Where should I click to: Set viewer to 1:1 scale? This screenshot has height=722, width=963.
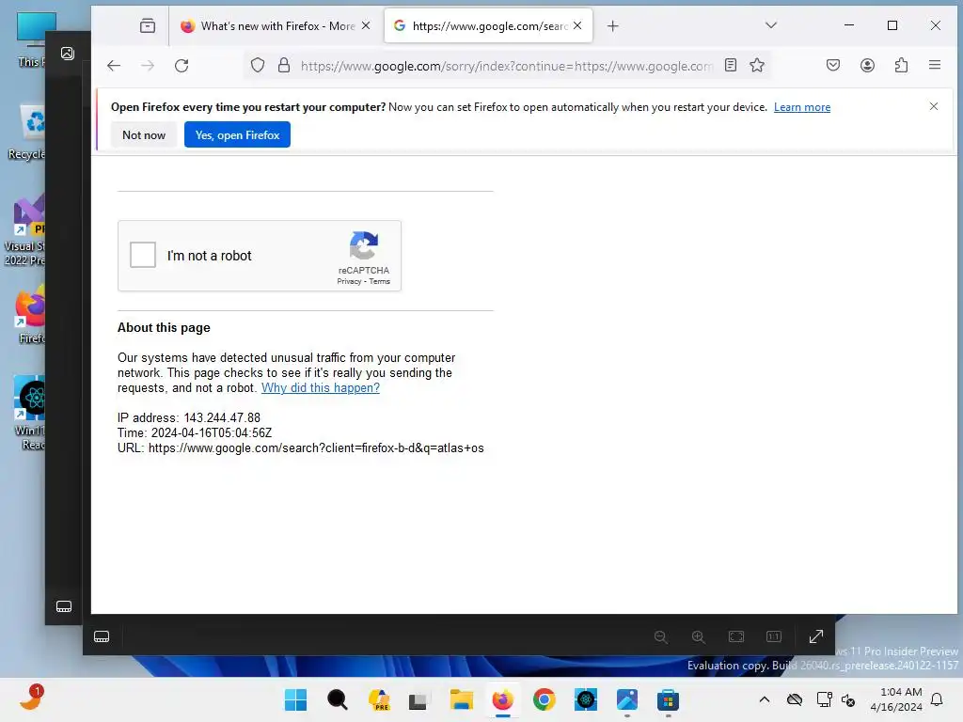774,636
